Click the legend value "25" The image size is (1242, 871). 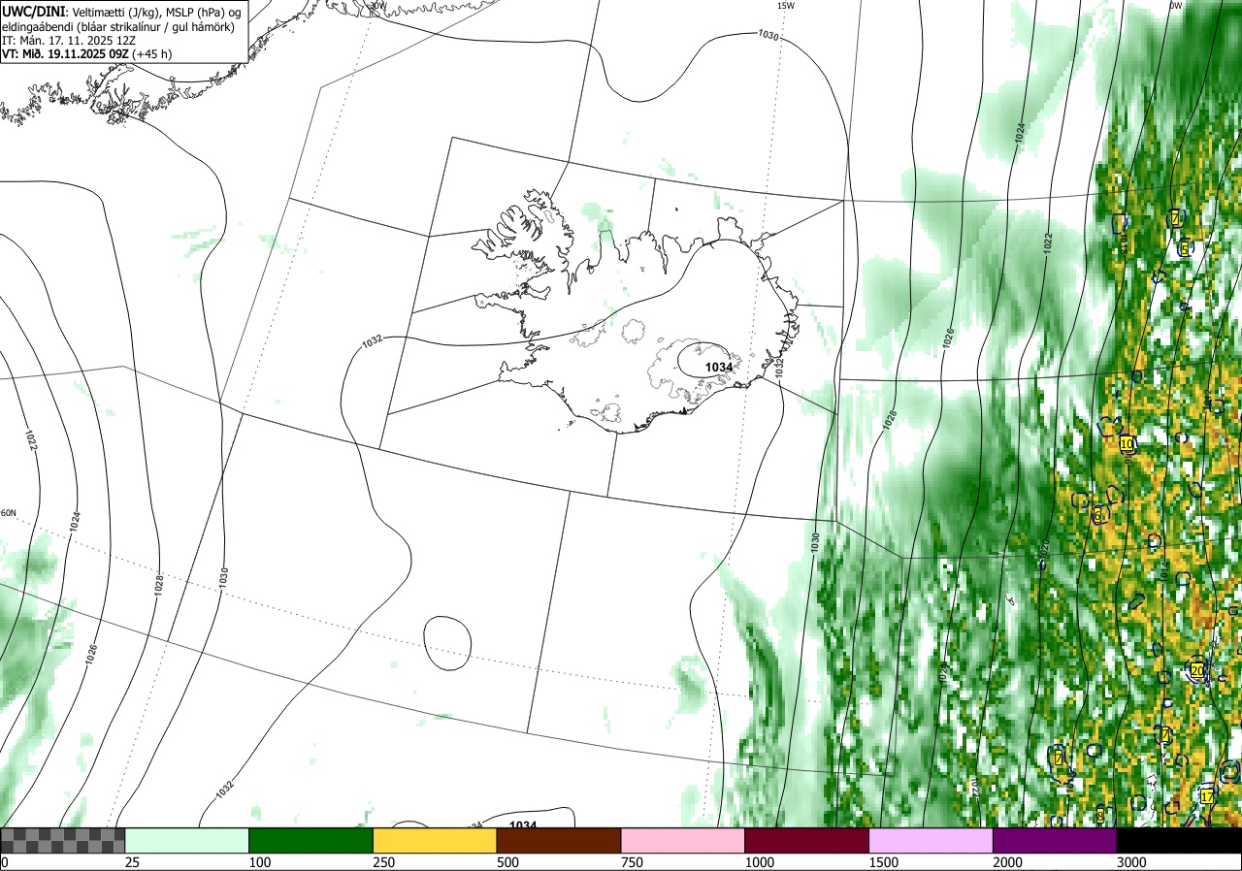(133, 862)
